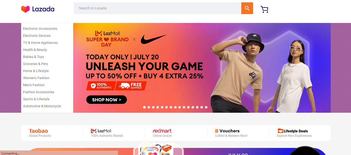Click the SHOP NOW button
Screen dimensions: 351x155
(107, 100)
